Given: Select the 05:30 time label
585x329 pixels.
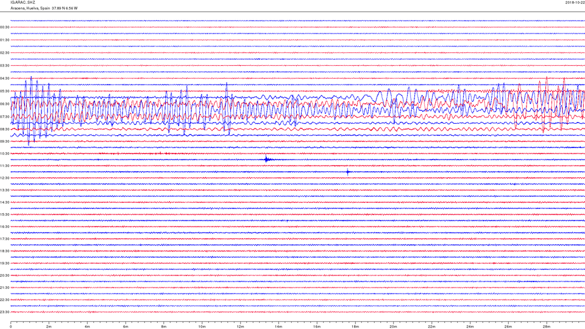Looking at the screenshot, I should pos(5,91).
